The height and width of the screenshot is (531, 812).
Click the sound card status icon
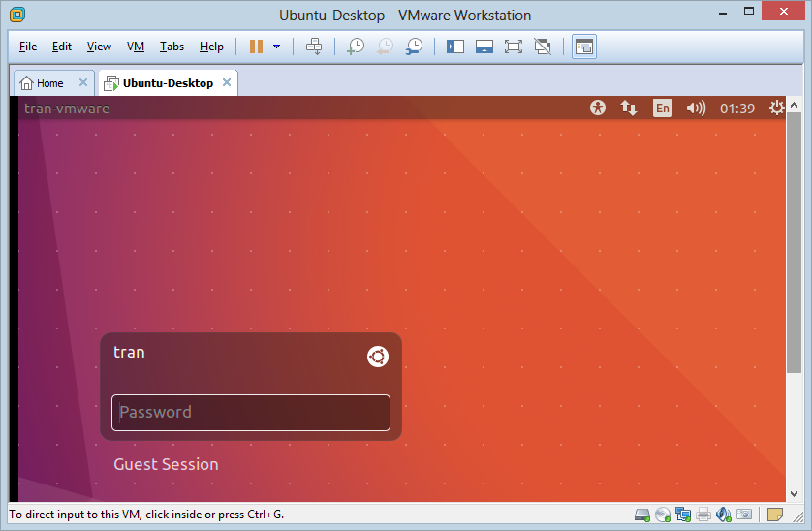pos(724,515)
